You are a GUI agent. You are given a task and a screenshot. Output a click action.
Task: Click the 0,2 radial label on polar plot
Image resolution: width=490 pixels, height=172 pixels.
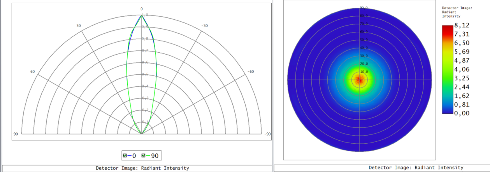145,110
